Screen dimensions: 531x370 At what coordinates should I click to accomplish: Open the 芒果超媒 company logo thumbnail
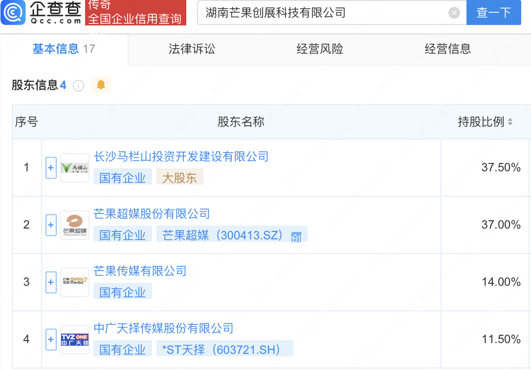point(75,225)
